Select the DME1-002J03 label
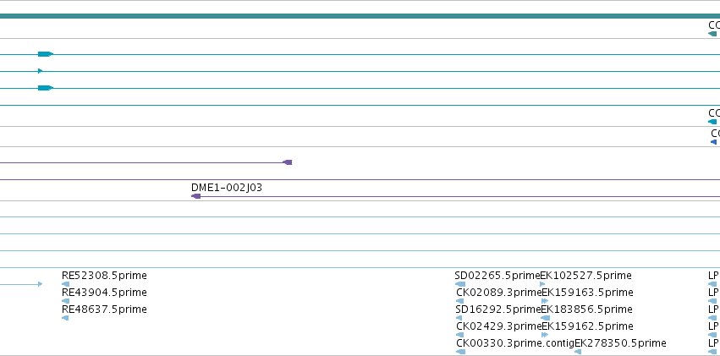 pos(227,188)
